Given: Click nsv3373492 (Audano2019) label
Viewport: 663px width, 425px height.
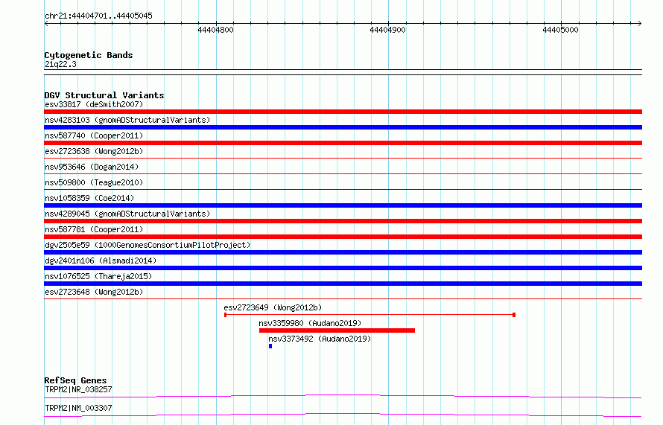Looking at the screenshot, I should coord(320,339).
